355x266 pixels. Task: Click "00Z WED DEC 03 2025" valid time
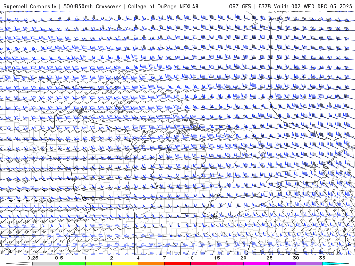pyautogui.click(x=322, y=6)
